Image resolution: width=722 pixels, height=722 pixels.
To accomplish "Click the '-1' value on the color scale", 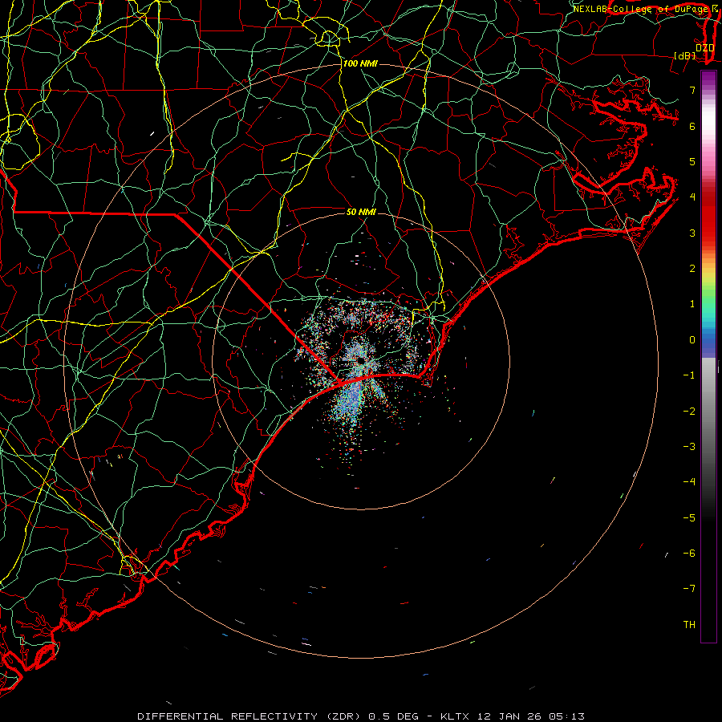I will [x=689, y=375].
